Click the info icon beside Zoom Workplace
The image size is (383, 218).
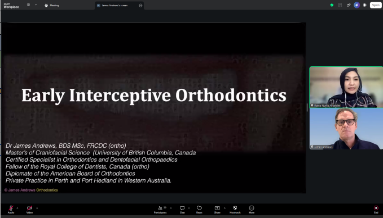pyautogui.click(x=29, y=5)
